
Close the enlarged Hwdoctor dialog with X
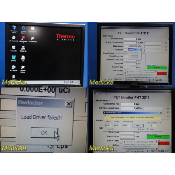tap(69, 104)
